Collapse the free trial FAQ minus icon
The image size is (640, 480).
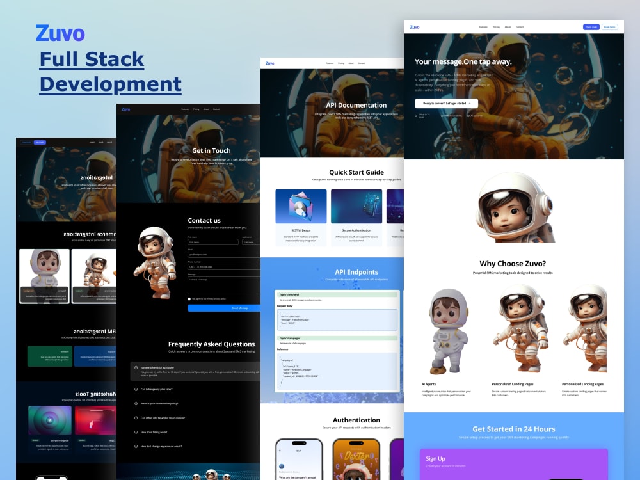(x=136, y=367)
